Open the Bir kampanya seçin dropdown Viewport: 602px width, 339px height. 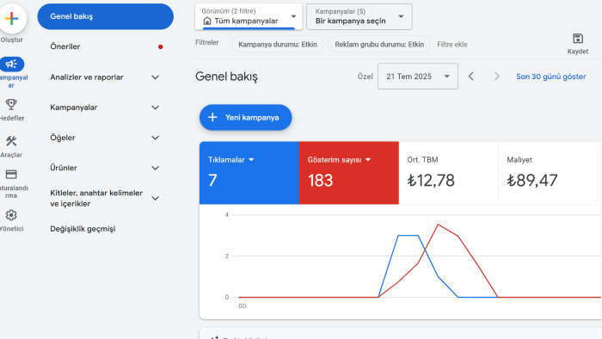[x=359, y=16]
